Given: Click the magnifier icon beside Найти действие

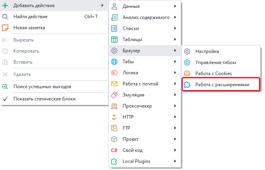Looking at the screenshot, I should [x=5, y=17].
